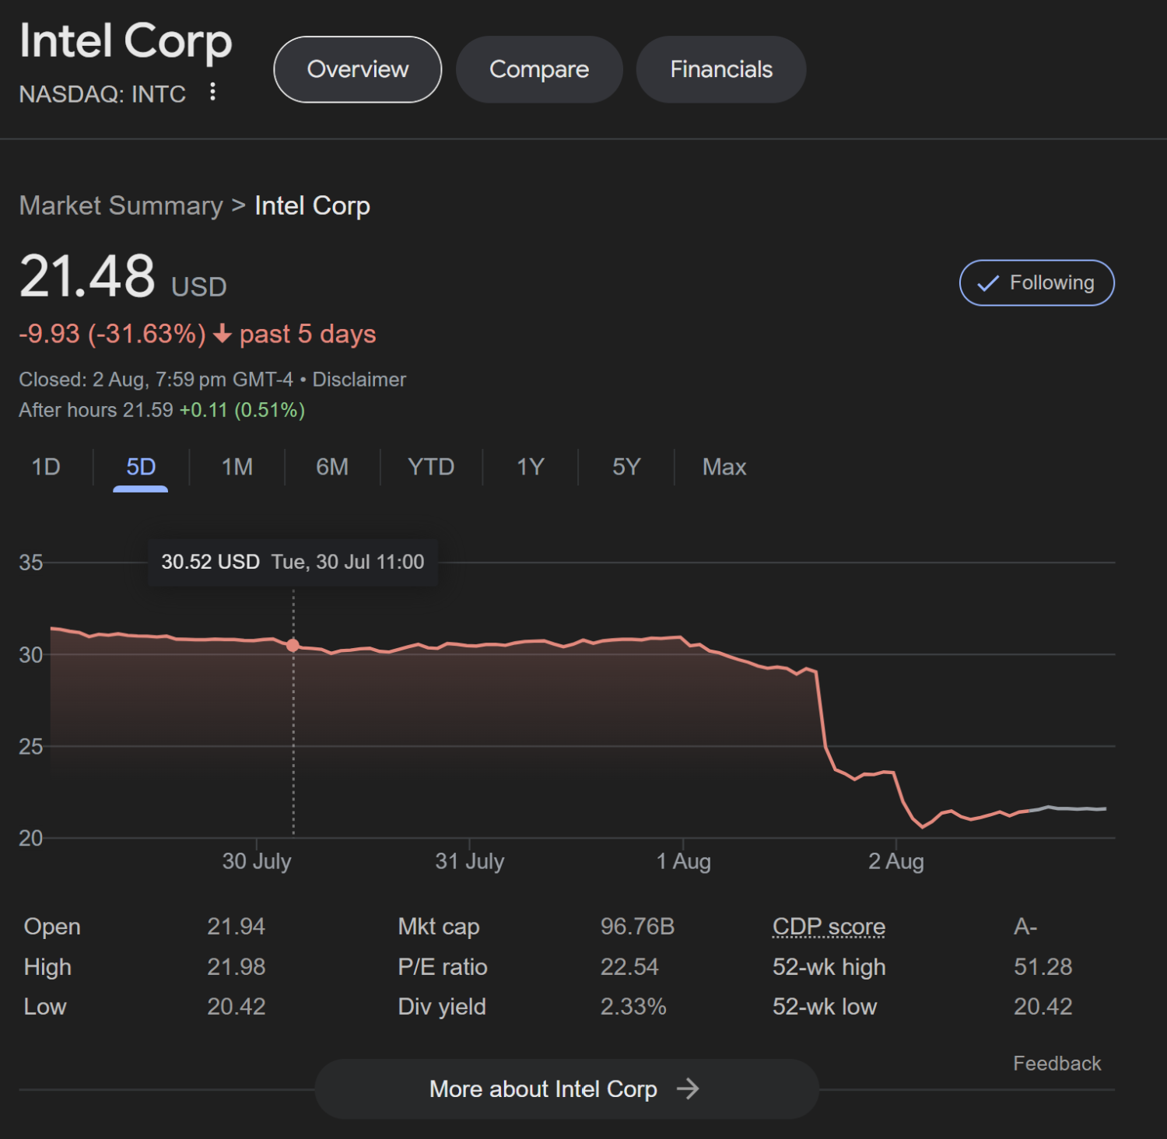The height and width of the screenshot is (1139, 1167).
Task: Click the data point marker on the chart
Action: pyautogui.click(x=293, y=645)
